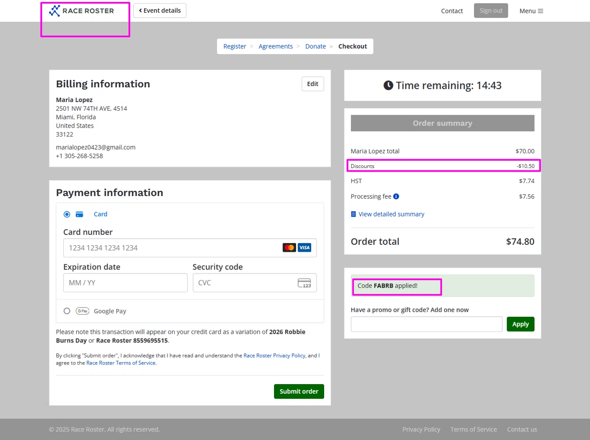
Task: Click the email marialopez0423@gmail.com
Action: [96, 147]
